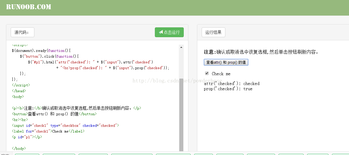The width and height of the screenshot is (349, 155).
Task: Click the 源代码 label button
Action: point(23,32)
